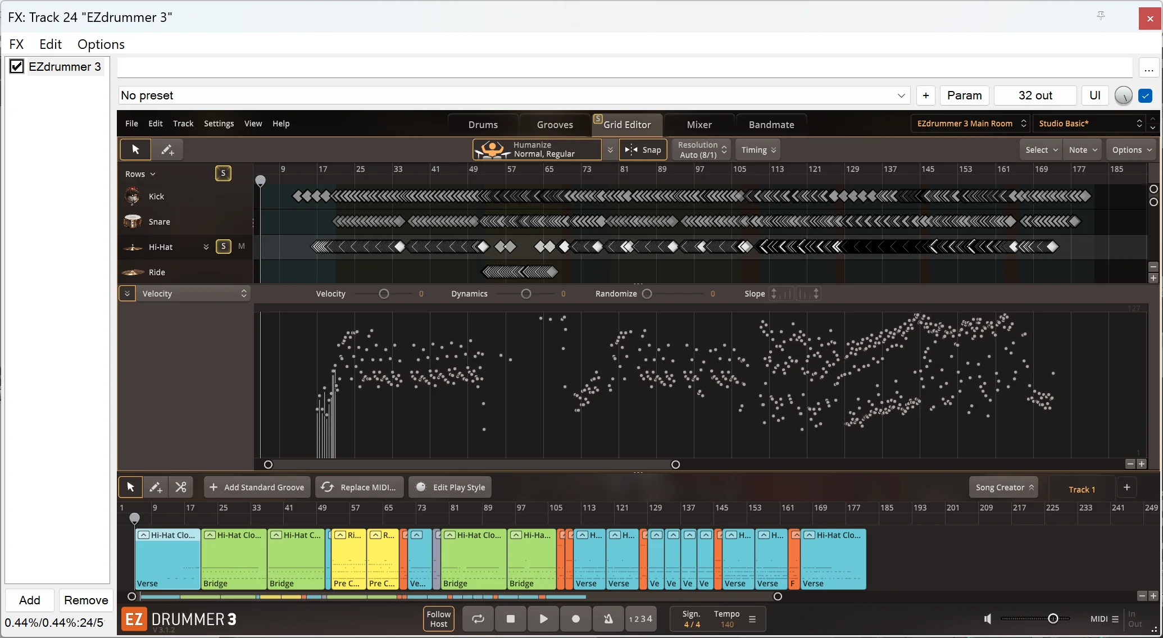The width and height of the screenshot is (1163, 638).
Task: Click the Stop transport button
Action: (x=511, y=618)
